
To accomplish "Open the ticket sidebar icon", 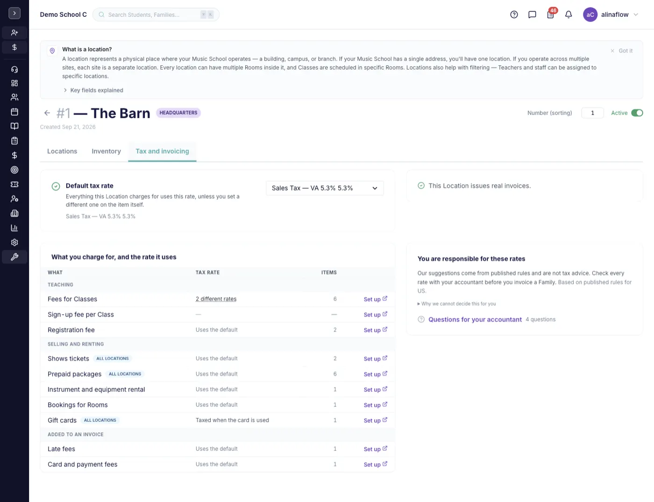I will point(14,184).
